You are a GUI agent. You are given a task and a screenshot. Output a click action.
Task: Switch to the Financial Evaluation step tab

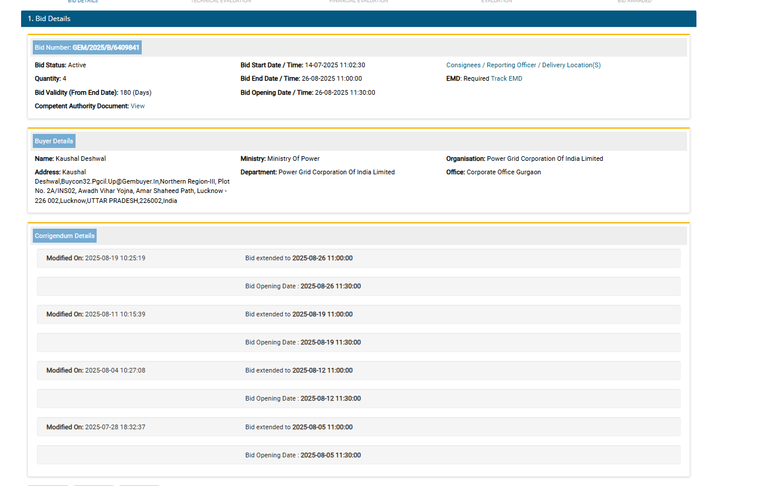tap(358, 2)
